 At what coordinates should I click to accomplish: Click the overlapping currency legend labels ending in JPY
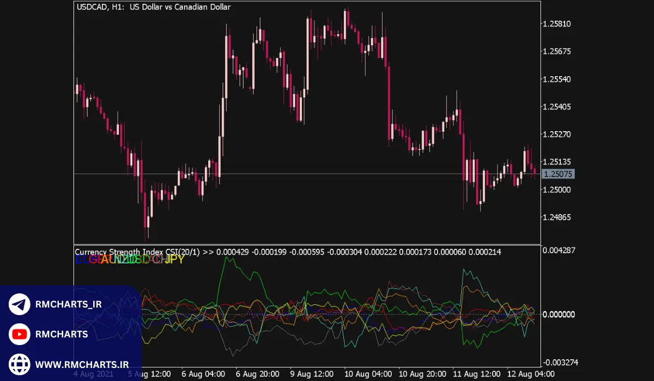pos(130,260)
